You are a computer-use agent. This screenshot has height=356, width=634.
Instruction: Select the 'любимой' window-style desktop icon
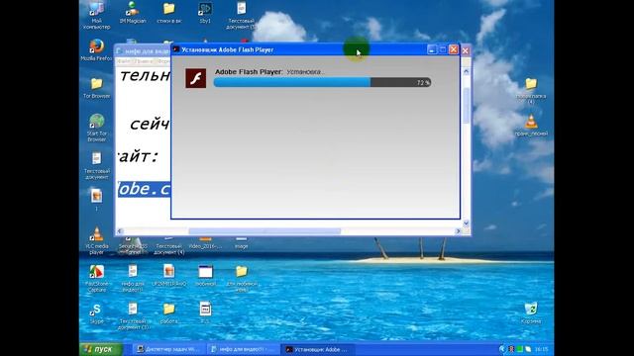pos(205,272)
